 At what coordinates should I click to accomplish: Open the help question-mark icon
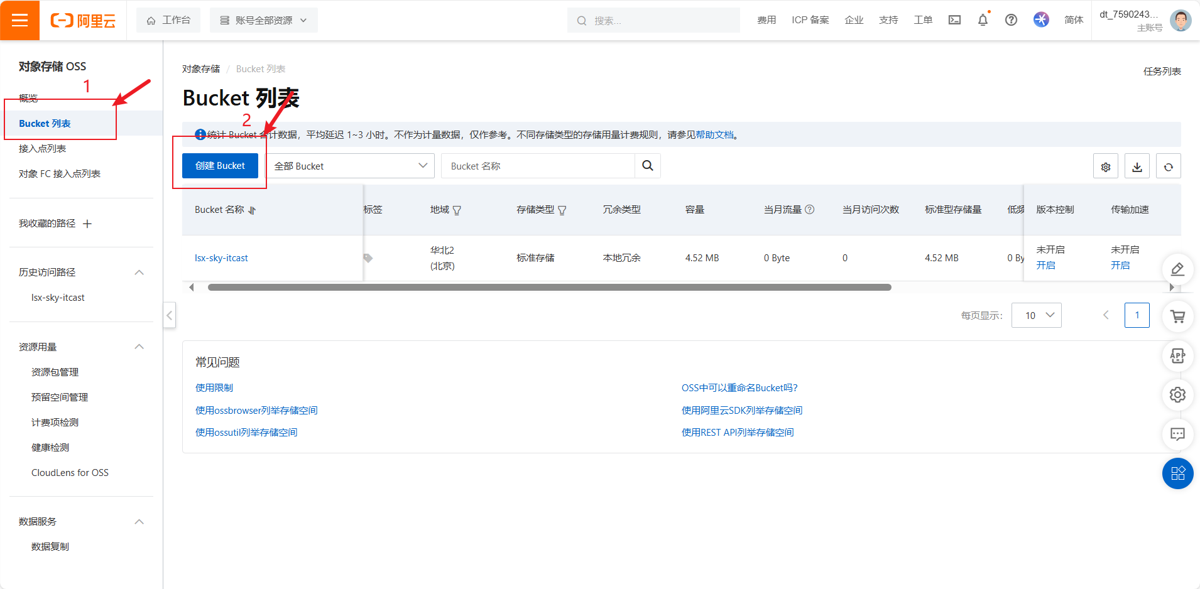1010,19
